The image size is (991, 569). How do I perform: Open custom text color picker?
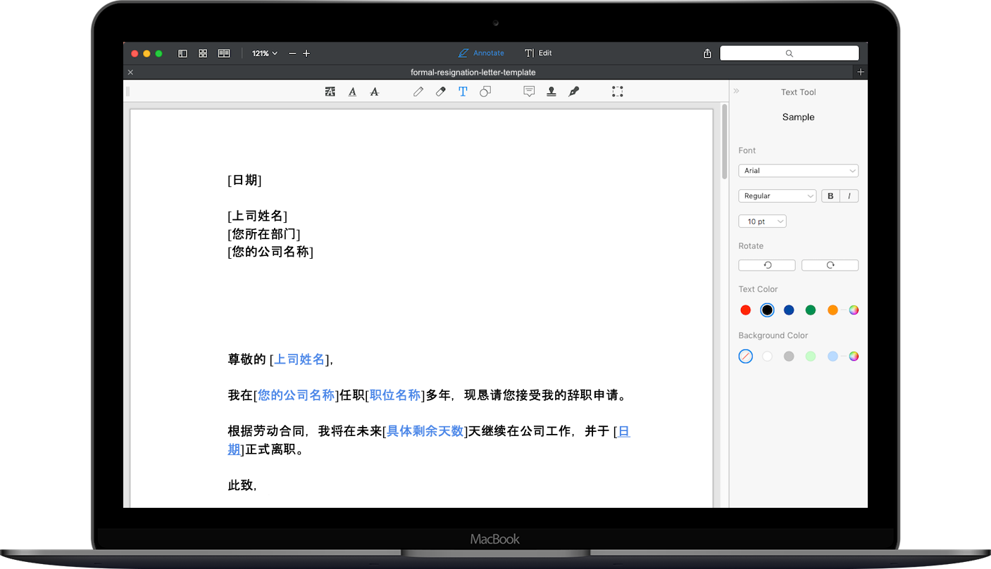(x=854, y=310)
